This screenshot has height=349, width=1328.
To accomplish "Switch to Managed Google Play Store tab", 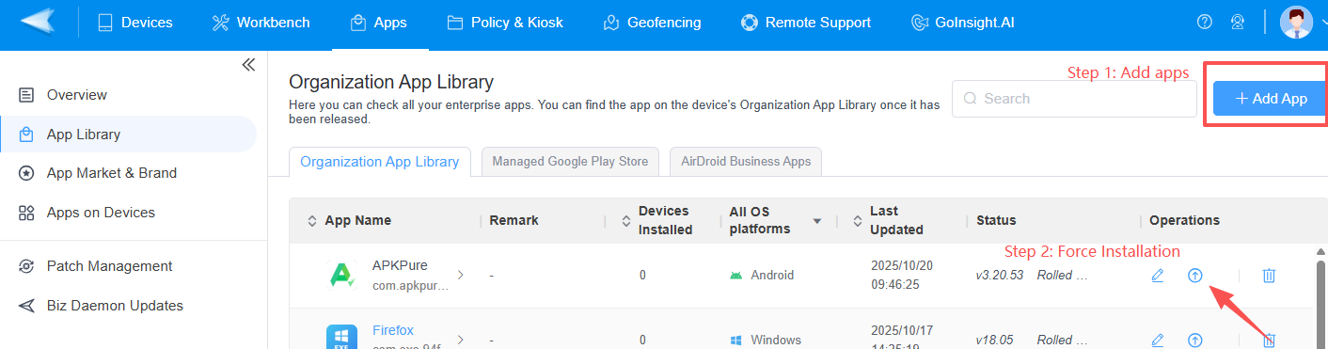I will click(x=570, y=162).
